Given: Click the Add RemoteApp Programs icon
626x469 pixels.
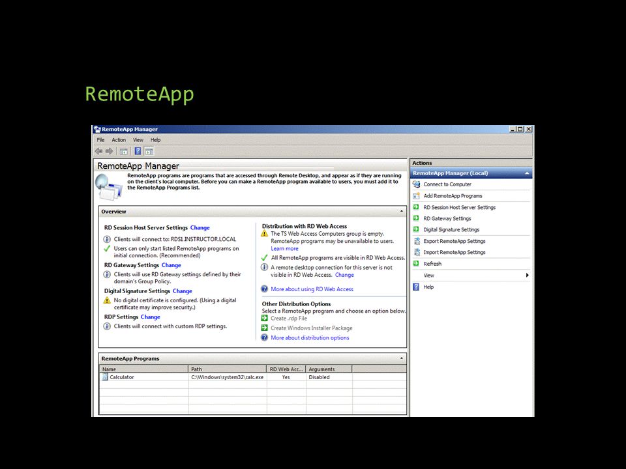Looking at the screenshot, I should pyautogui.click(x=417, y=196).
